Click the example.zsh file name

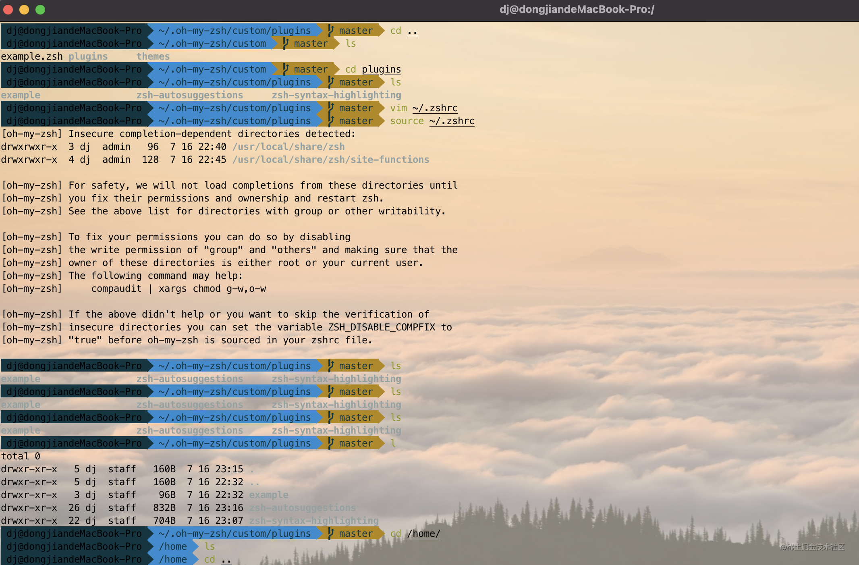pos(32,56)
